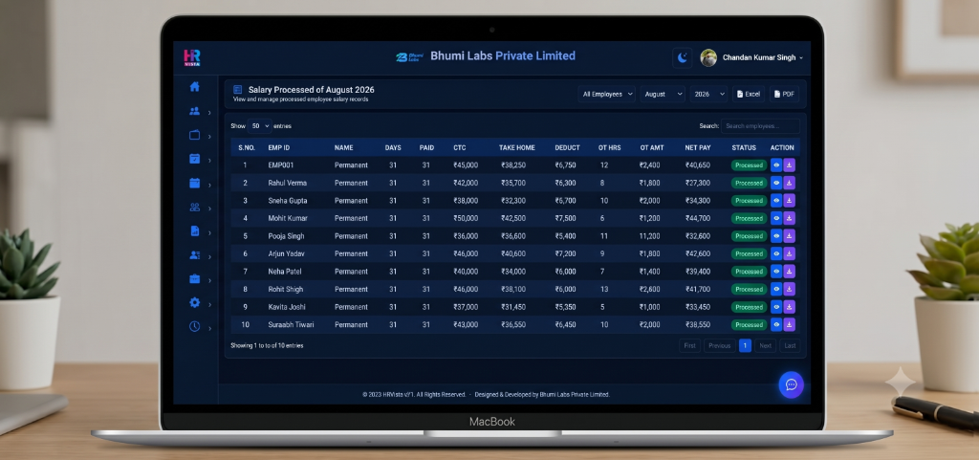
Task: Open the 2026 year dropdown
Action: [x=708, y=95]
